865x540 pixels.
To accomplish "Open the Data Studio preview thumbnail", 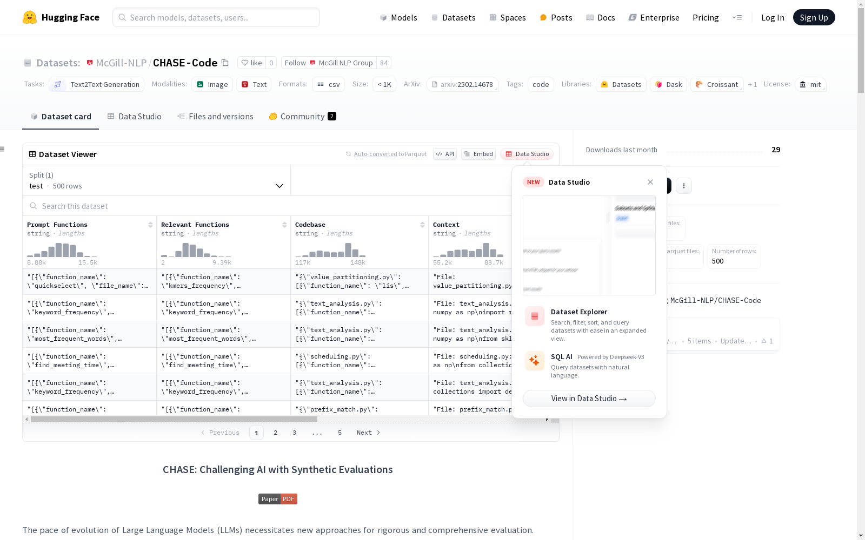I will click(x=589, y=245).
